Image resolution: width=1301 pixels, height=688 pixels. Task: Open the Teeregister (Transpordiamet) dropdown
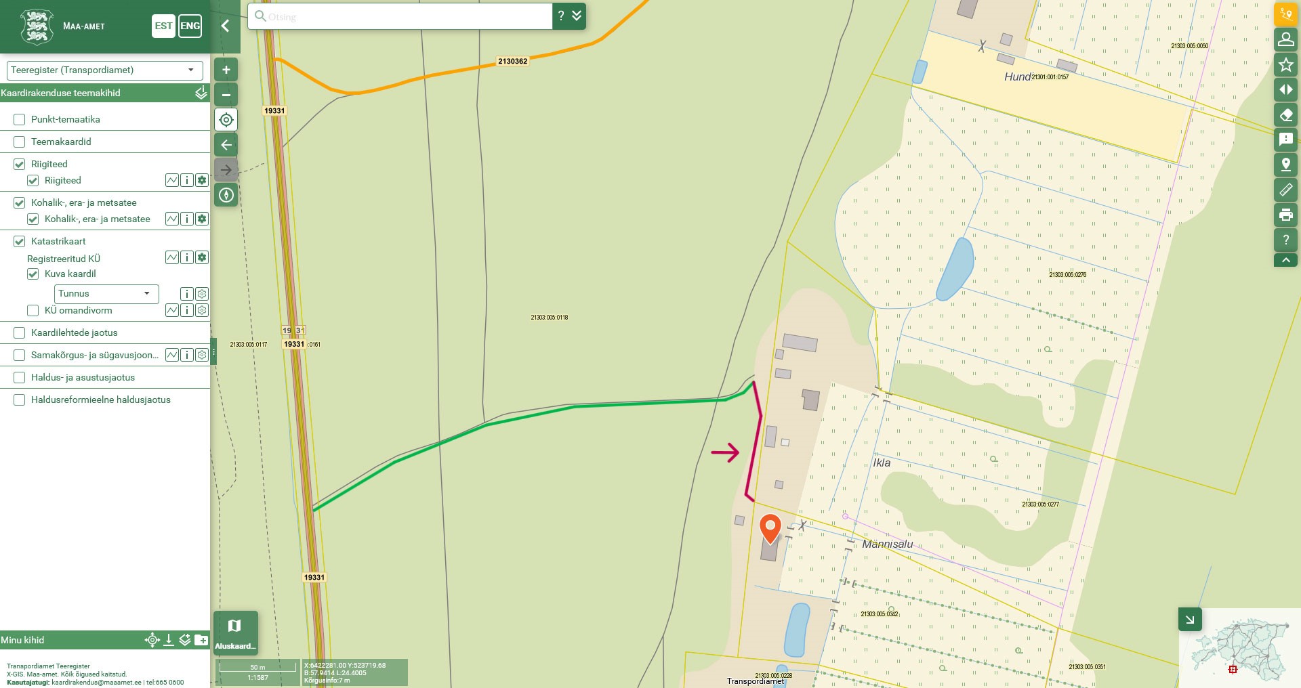(x=104, y=70)
